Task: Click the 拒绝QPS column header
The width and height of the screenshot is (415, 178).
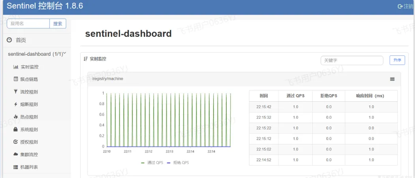Action: pos(329,96)
